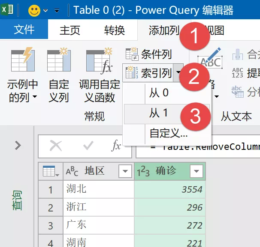Click the ABC 123 extract icon
The image size is (260, 247).
click(x=237, y=73)
